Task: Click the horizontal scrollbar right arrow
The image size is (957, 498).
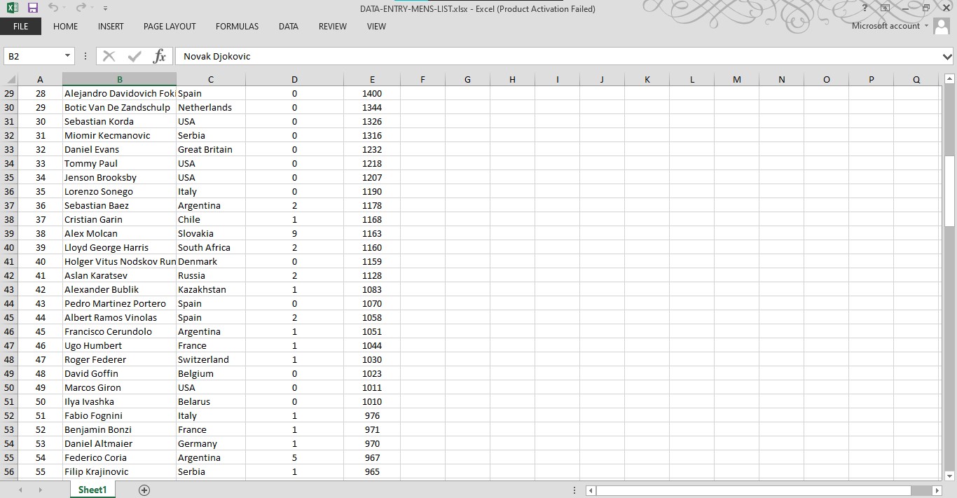Action: (x=937, y=490)
